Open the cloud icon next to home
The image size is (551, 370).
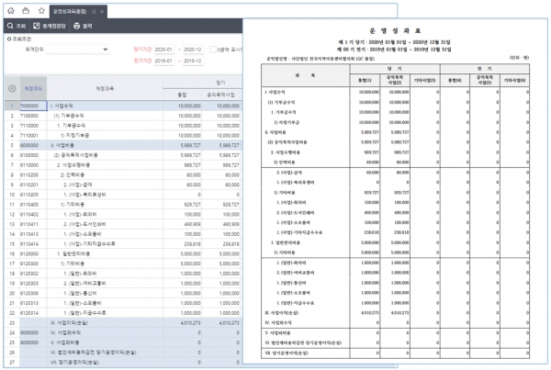tap(26, 10)
